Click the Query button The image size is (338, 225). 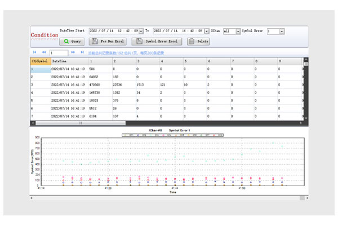click(72, 41)
